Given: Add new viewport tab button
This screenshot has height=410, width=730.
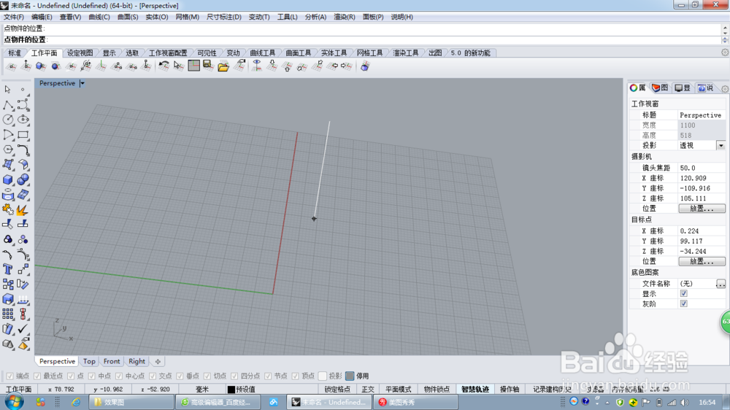Looking at the screenshot, I should [x=158, y=362].
